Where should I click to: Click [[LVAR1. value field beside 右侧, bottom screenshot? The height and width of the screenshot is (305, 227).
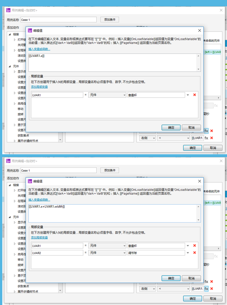pos(197,289)
